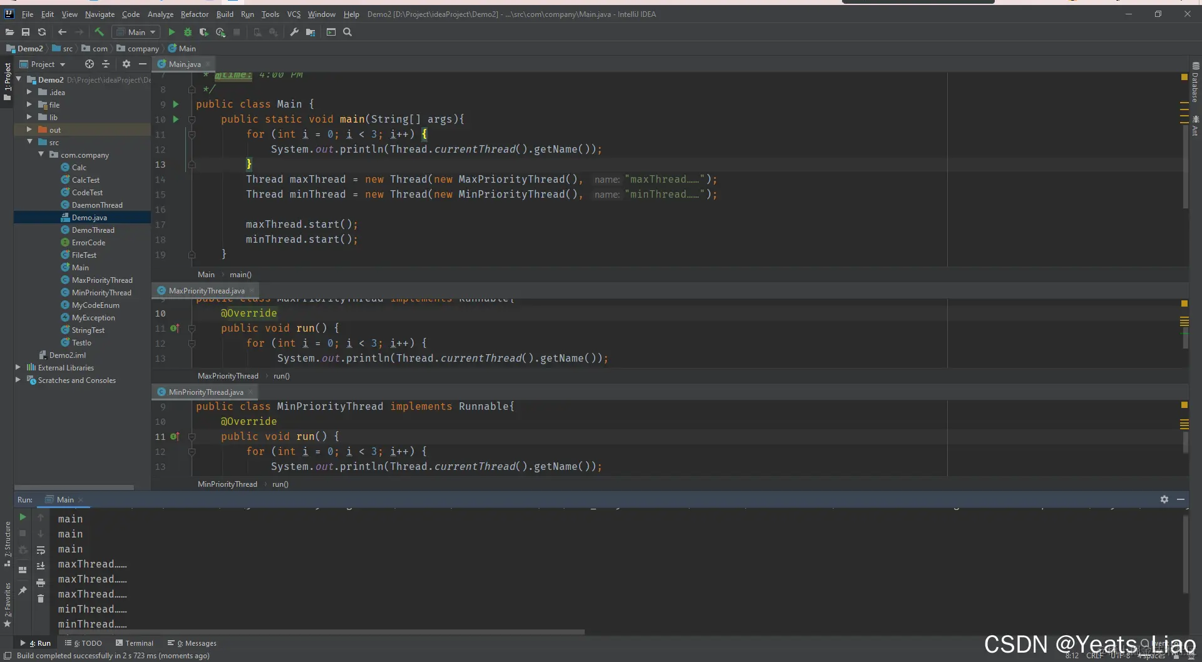The width and height of the screenshot is (1202, 662).
Task: Navigate back with the left arrow icon
Action: coord(62,32)
